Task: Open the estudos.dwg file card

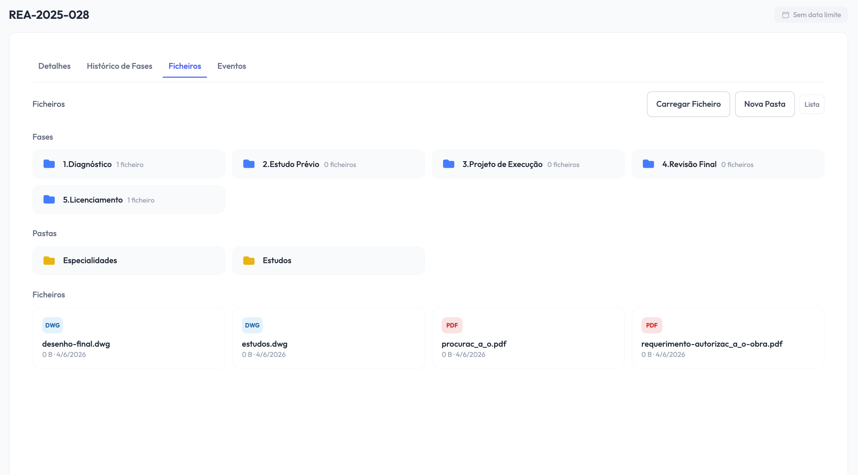Action: click(x=328, y=338)
